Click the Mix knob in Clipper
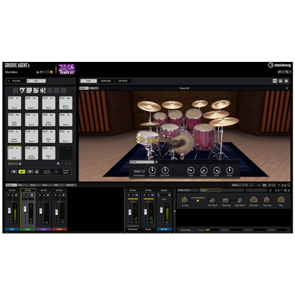Screen dimensions: 295x295 click(281, 200)
